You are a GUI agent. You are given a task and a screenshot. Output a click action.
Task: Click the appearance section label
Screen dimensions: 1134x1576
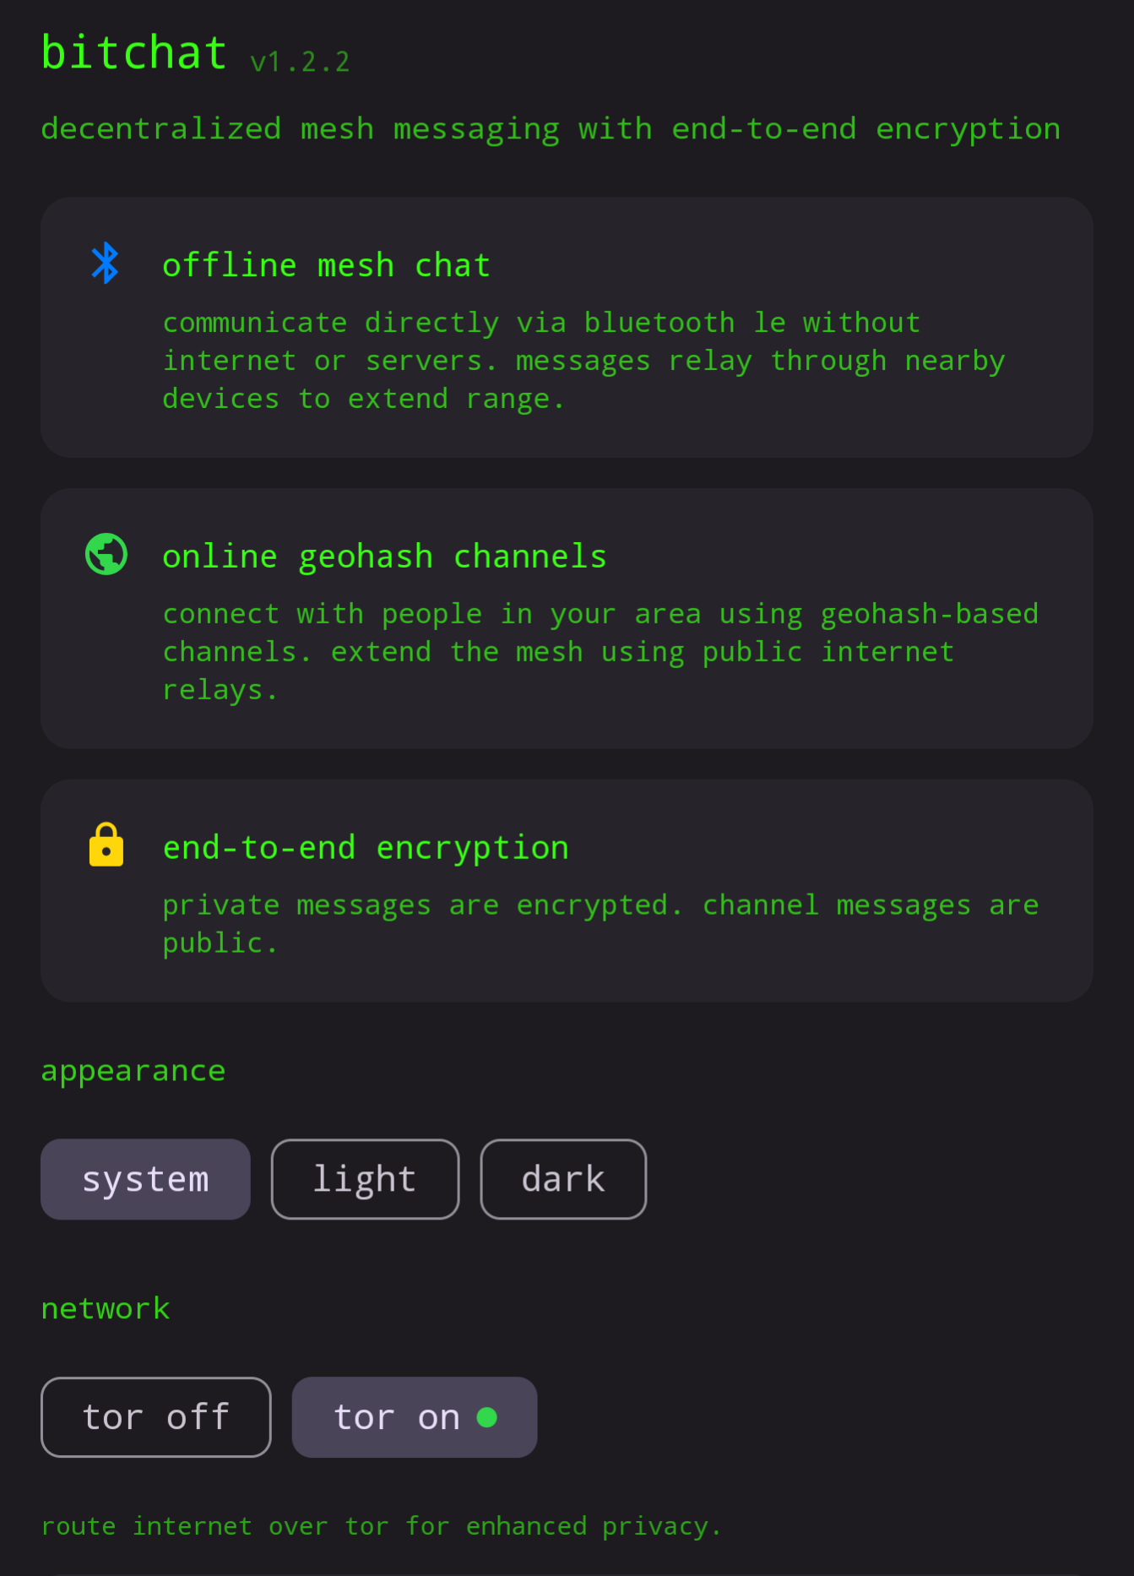click(x=133, y=1071)
